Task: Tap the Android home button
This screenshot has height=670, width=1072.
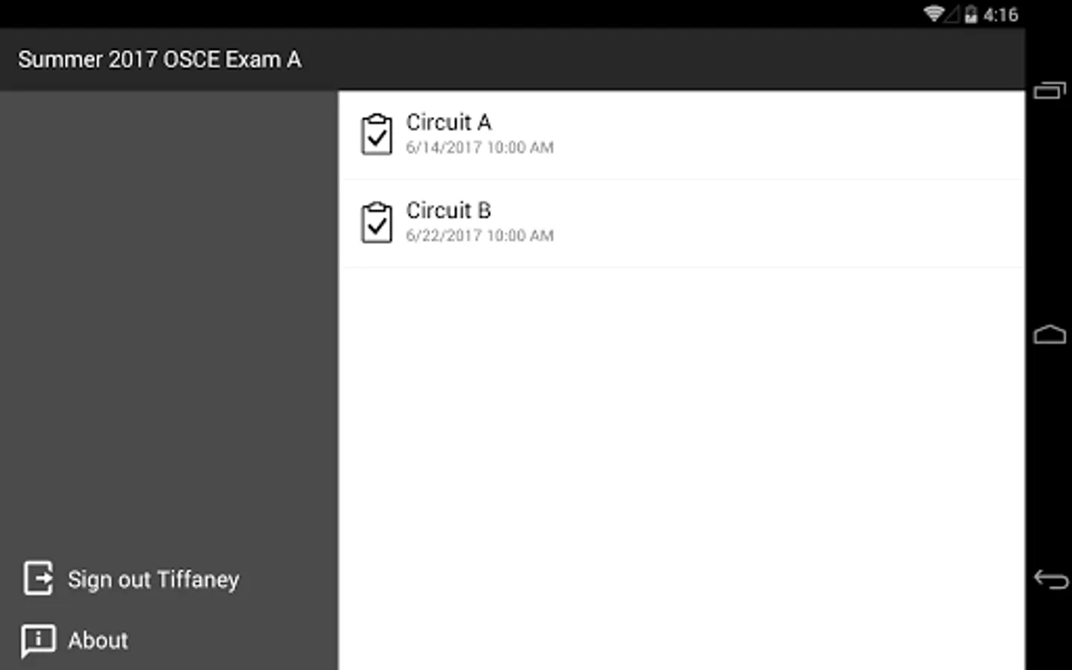Action: (1050, 334)
